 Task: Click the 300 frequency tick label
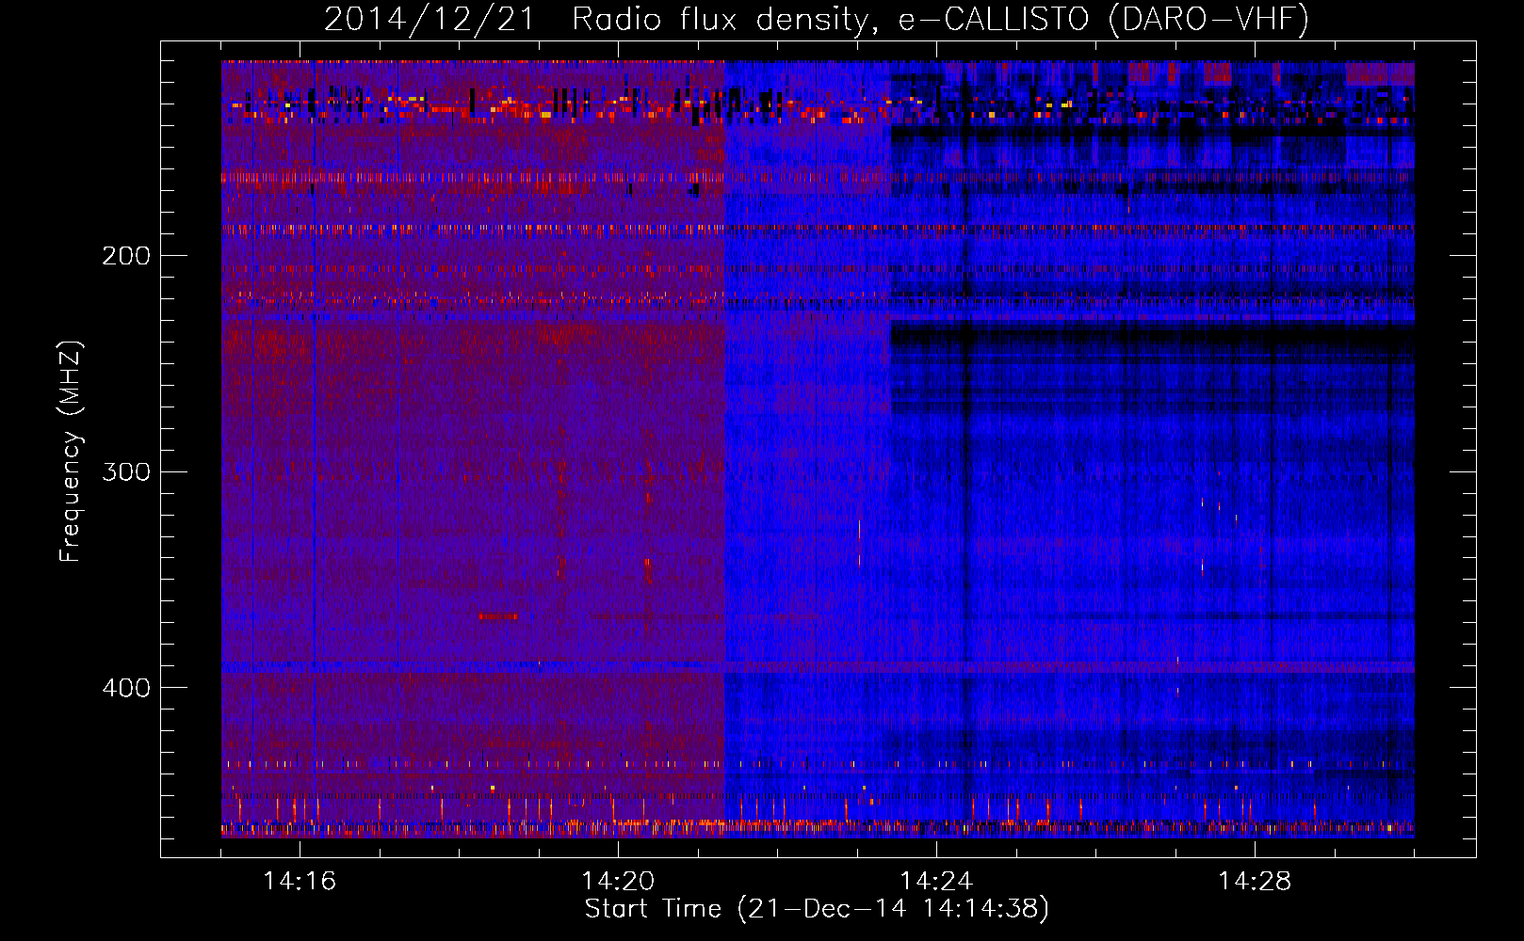[x=126, y=471]
